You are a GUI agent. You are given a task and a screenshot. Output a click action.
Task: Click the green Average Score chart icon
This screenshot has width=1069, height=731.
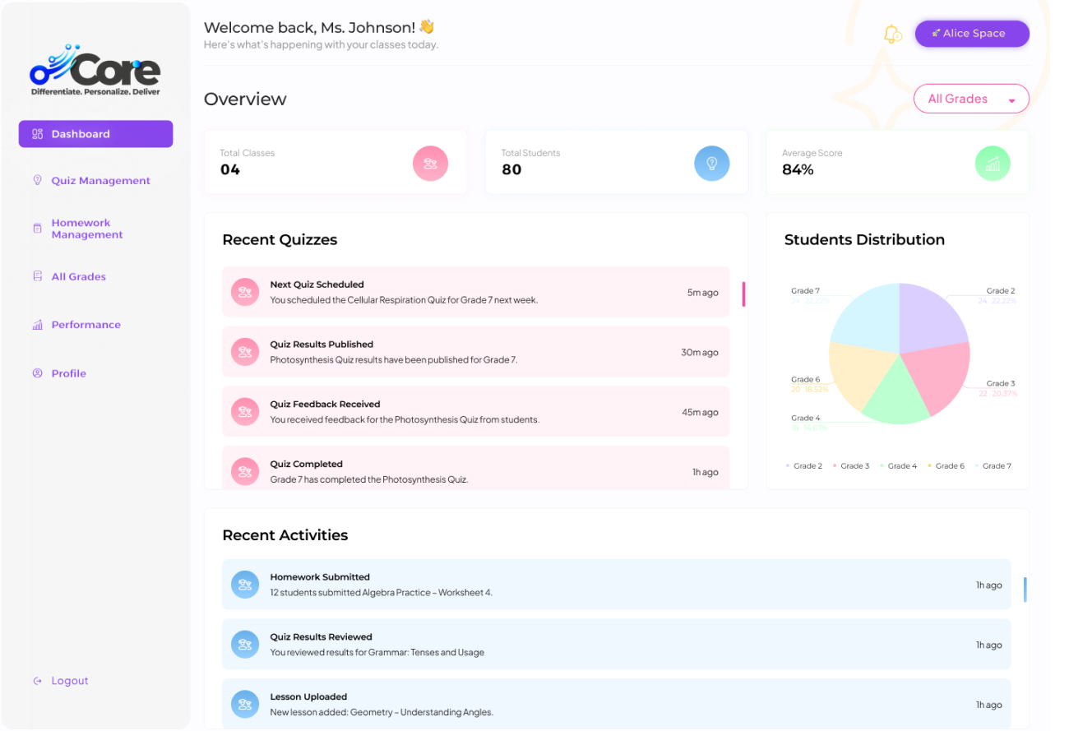point(993,163)
